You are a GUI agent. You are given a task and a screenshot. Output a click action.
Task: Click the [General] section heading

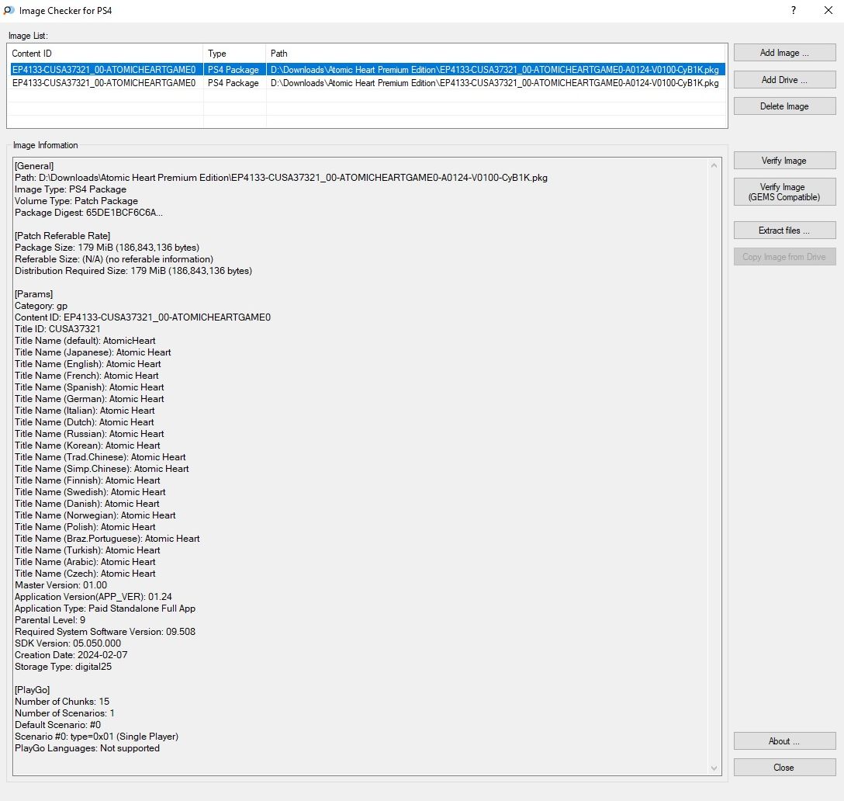(34, 166)
